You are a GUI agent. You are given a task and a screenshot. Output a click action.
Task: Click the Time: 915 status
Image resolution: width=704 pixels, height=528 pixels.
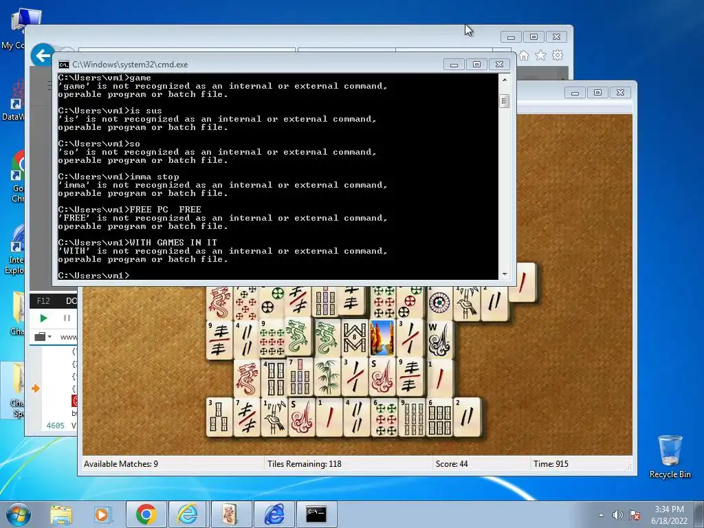(x=551, y=464)
